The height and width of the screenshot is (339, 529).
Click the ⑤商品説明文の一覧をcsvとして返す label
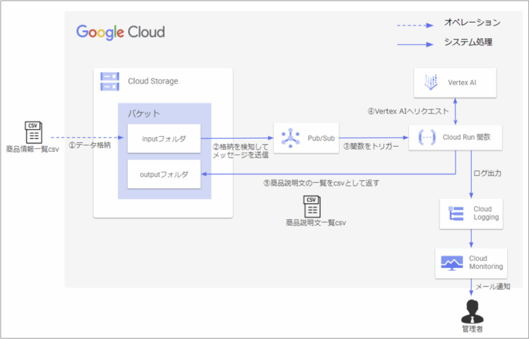(x=321, y=183)
